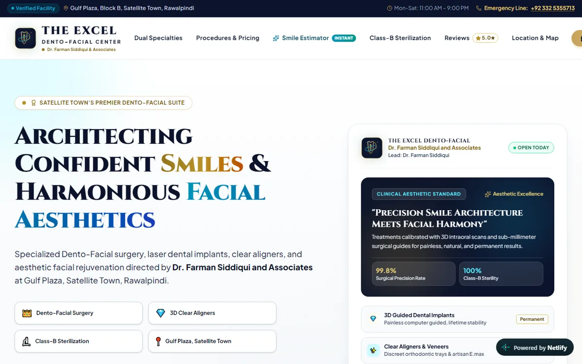Image resolution: width=582 pixels, height=364 pixels.
Task: Go to Procedures & Pricing
Action: point(227,38)
